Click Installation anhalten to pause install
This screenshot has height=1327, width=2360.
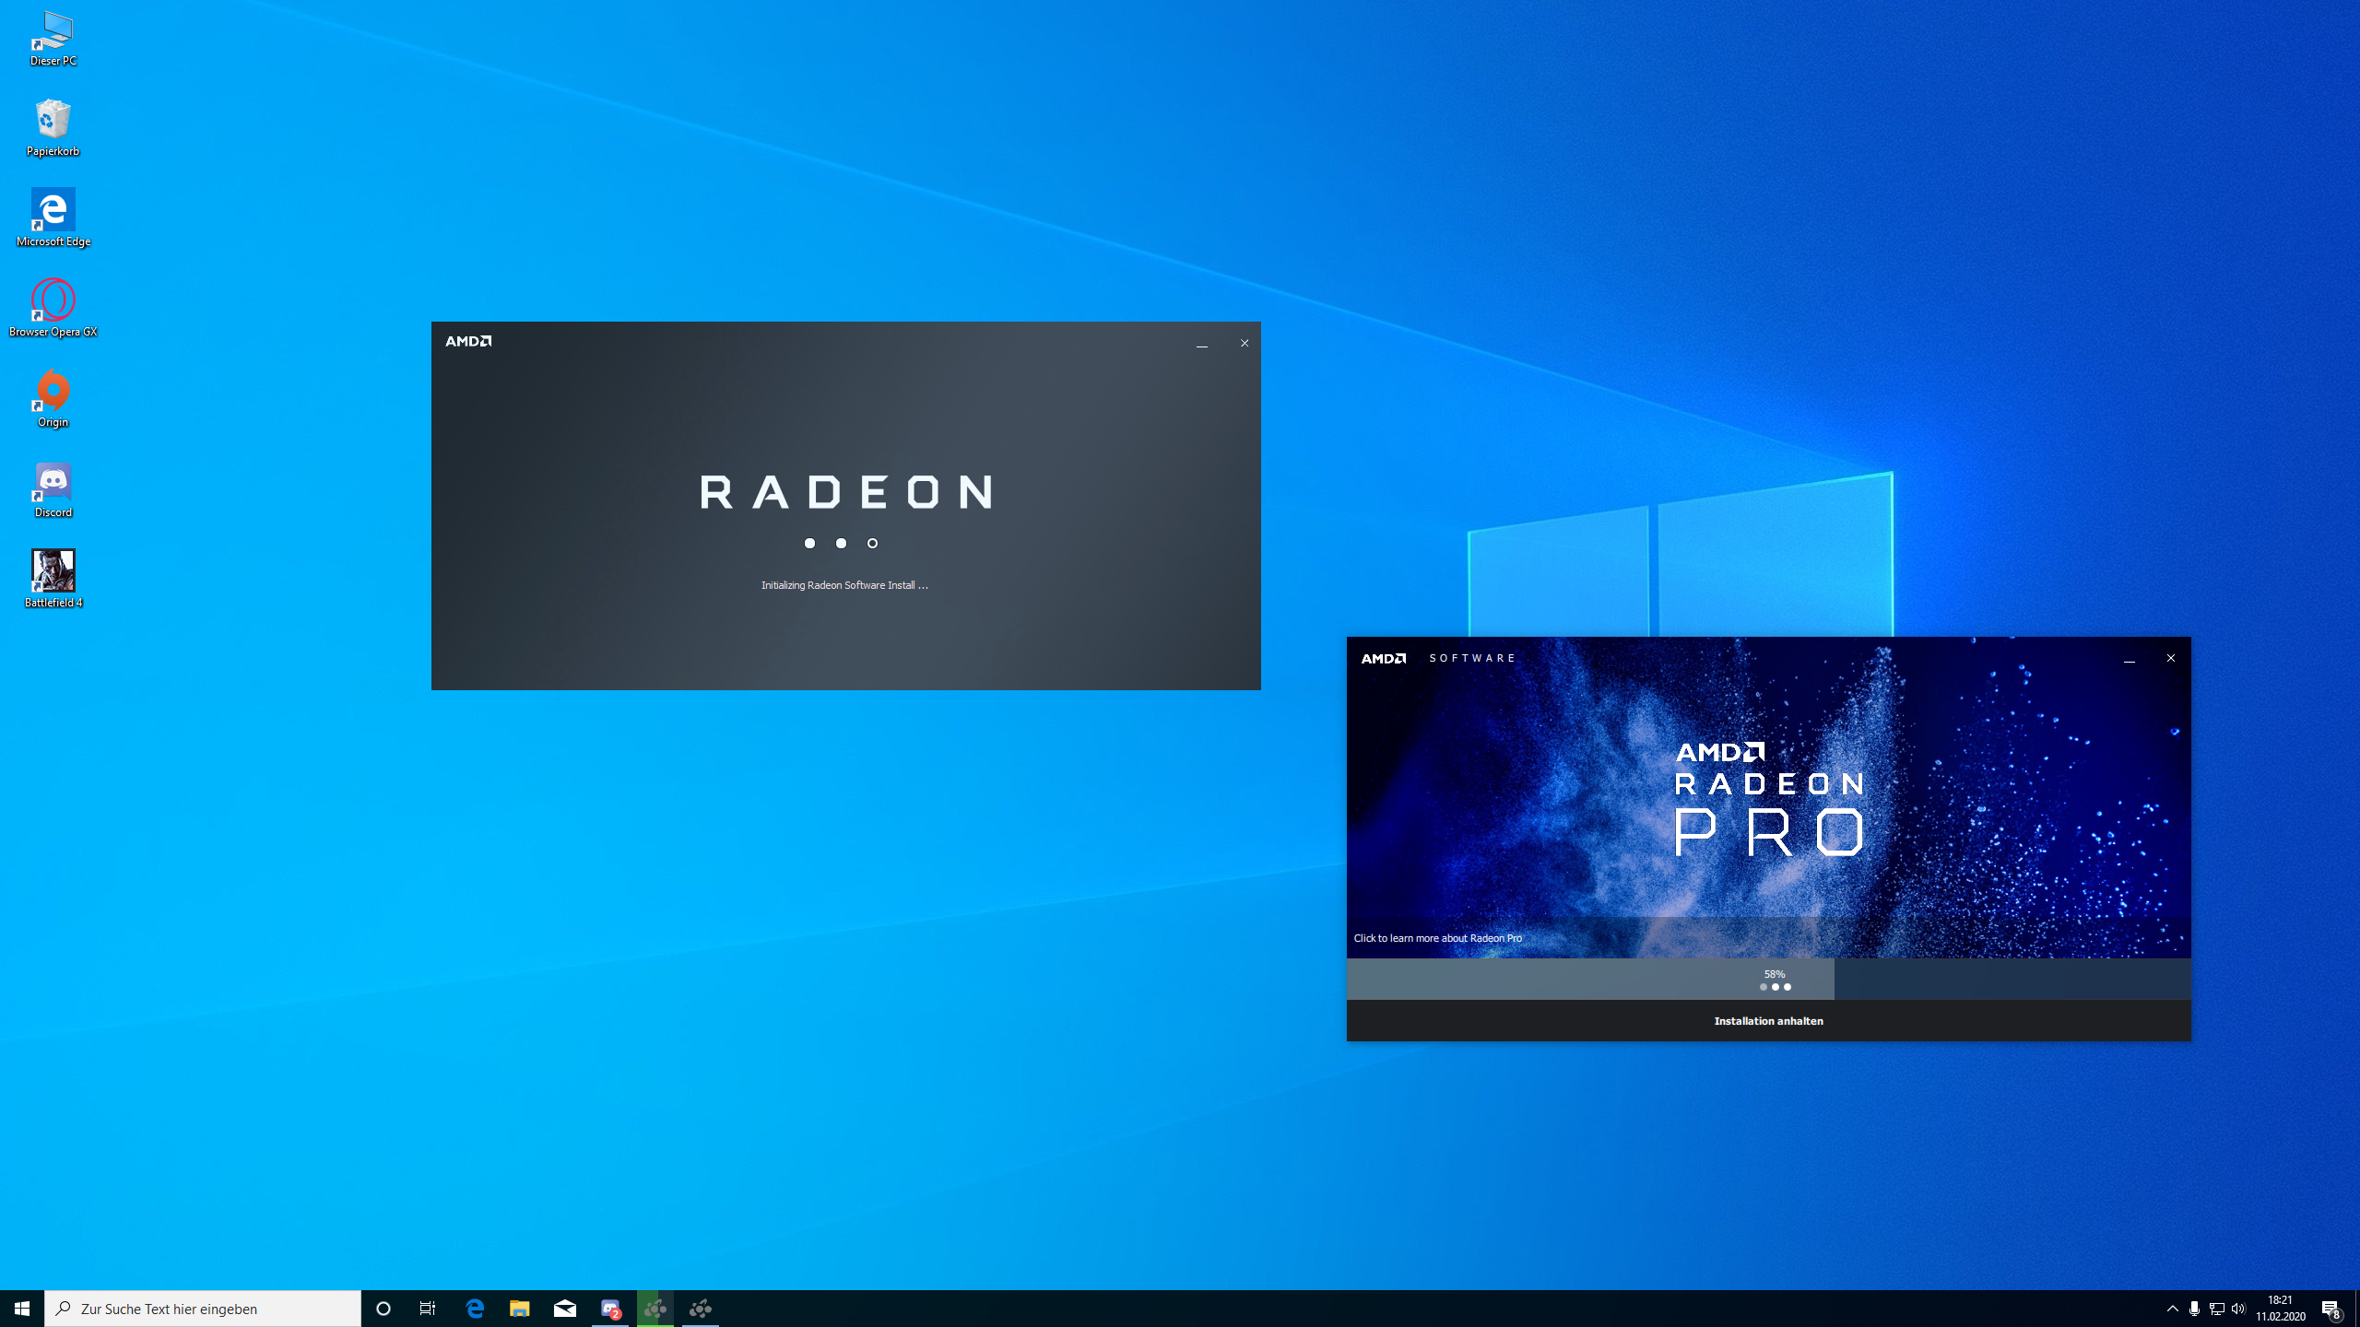pyautogui.click(x=1768, y=1021)
